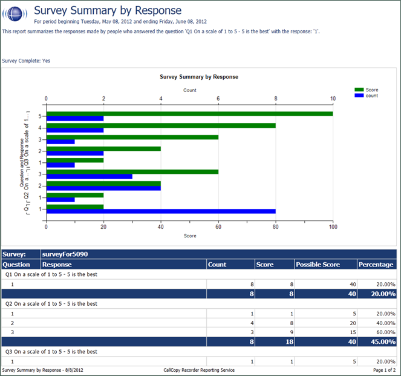Select the Percentage column header
401x376 pixels.
376,265
